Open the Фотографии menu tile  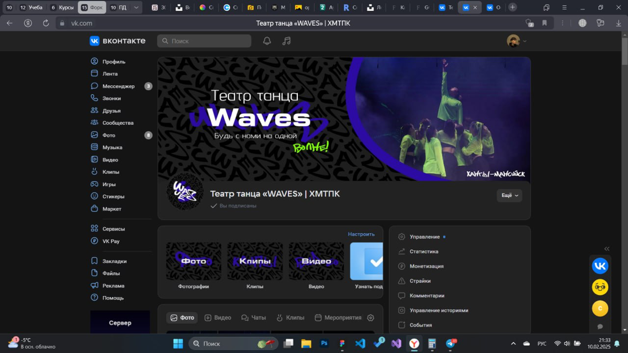coord(194,265)
